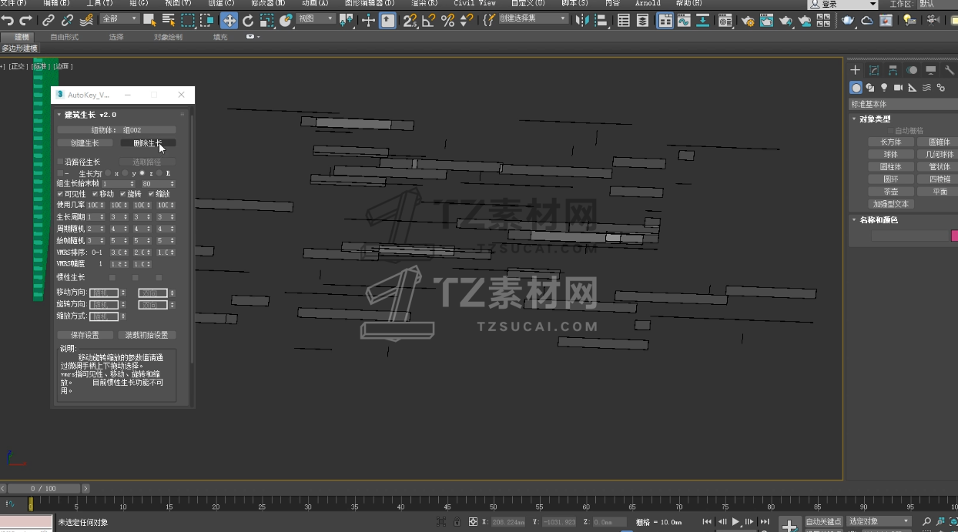Toggle the Layer Explorer icon
The width and height of the screenshot is (958, 532).
click(x=642, y=21)
